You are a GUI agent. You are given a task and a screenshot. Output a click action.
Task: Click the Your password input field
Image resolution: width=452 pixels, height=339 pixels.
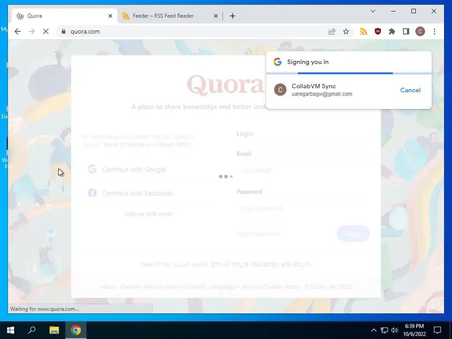point(303,208)
